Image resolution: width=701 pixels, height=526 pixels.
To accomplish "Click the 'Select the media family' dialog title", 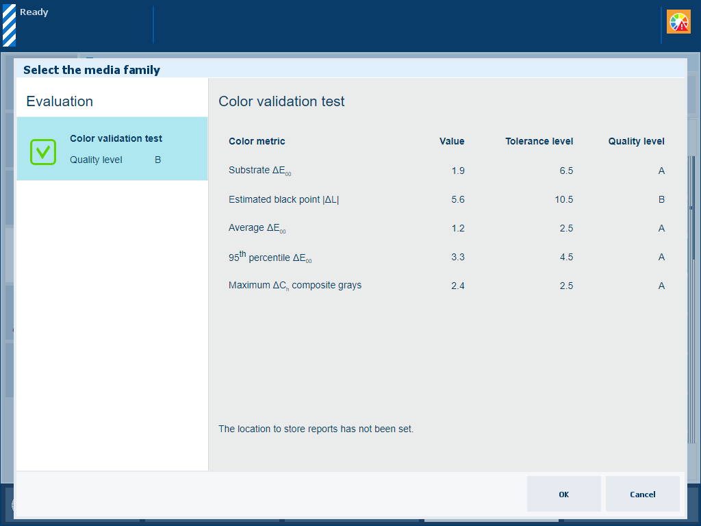I will click(x=92, y=70).
